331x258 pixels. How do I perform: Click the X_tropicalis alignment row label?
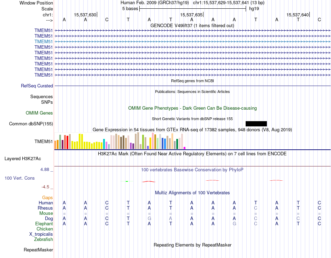click(41, 234)
